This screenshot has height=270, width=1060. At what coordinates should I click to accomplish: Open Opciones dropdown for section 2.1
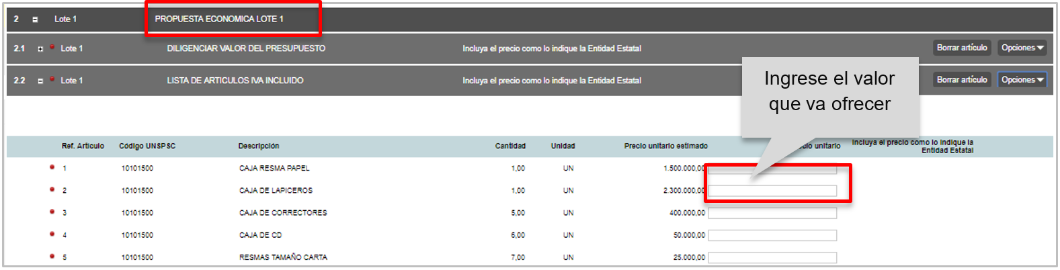click(1022, 48)
